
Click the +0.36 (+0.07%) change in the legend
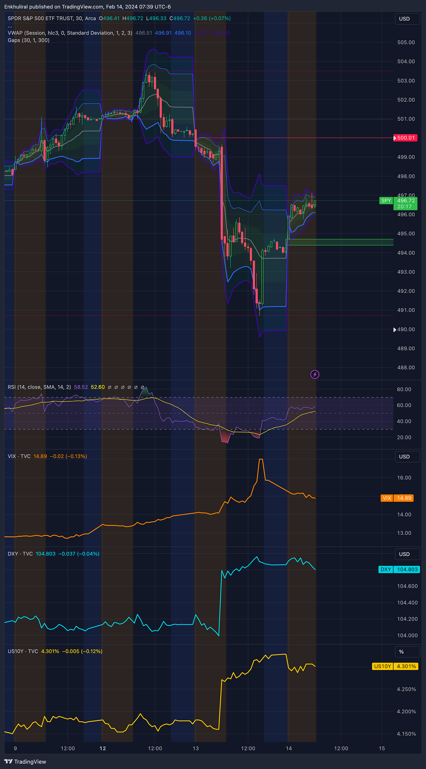[x=212, y=18]
